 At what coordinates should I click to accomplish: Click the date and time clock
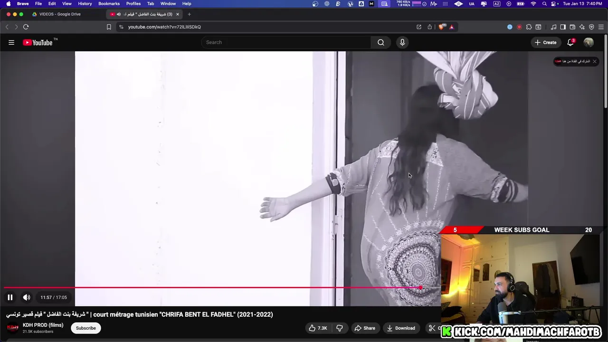(582, 4)
